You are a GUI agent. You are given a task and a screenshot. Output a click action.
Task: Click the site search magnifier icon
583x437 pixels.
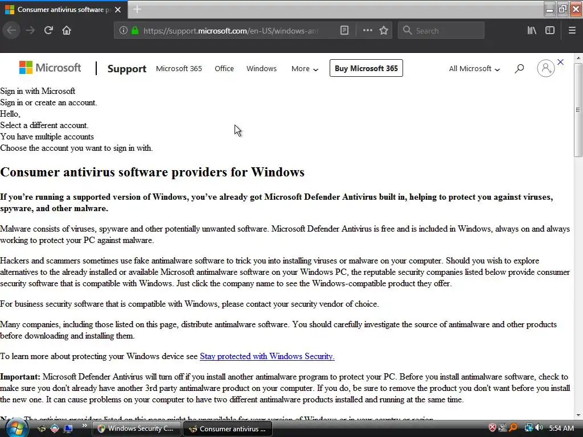(x=519, y=68)
